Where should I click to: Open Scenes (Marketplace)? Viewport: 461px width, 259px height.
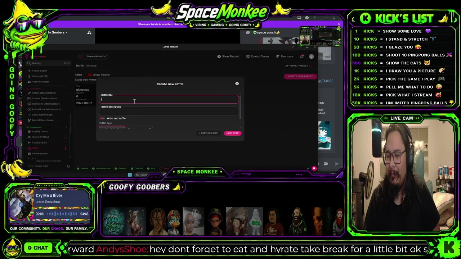click(x=44, y=98)
